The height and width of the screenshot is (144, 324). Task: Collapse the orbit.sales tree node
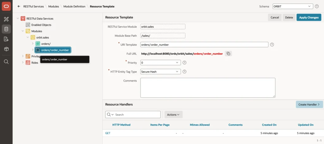click(x=28, y=37)
